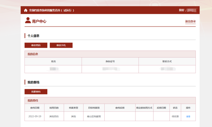Click the 修改密码 button

[36, 45]
